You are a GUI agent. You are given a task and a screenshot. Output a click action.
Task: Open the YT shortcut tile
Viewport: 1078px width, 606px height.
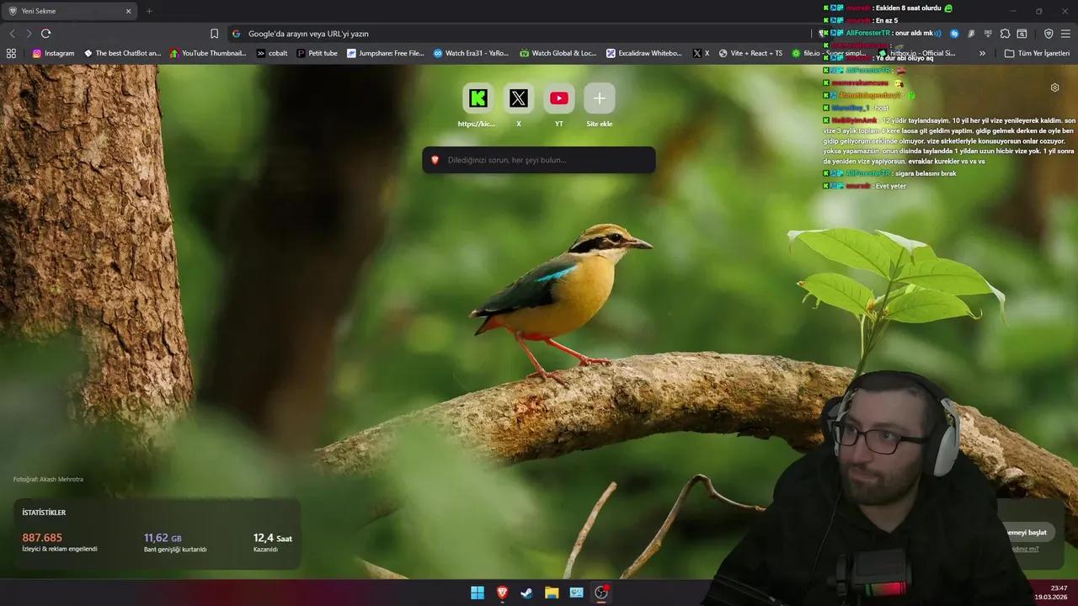[558, 98]
